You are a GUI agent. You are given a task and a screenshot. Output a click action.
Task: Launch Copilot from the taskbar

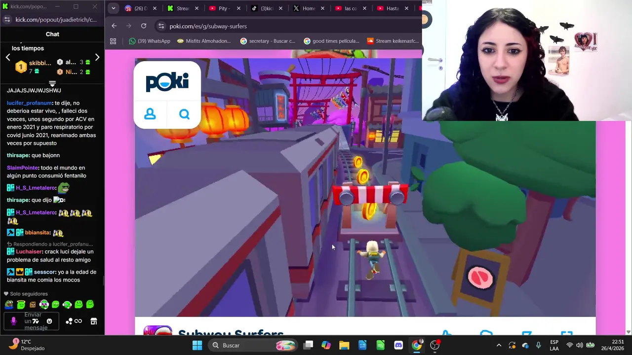point(326,345)
